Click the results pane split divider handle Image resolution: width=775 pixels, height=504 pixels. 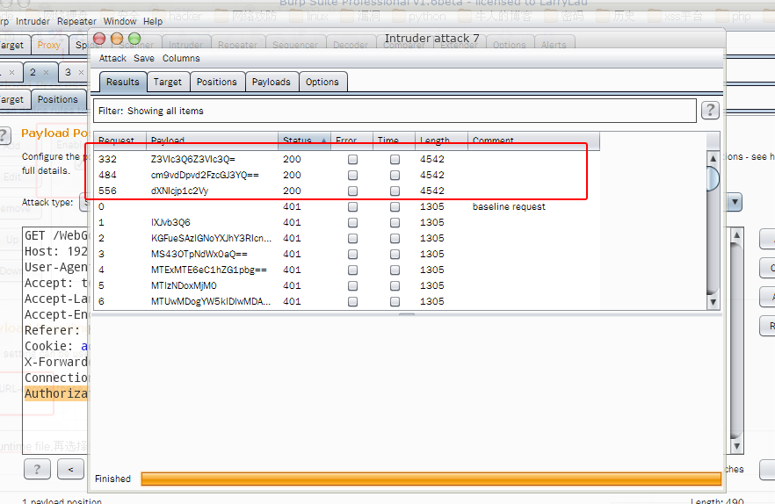pos(406,313)
